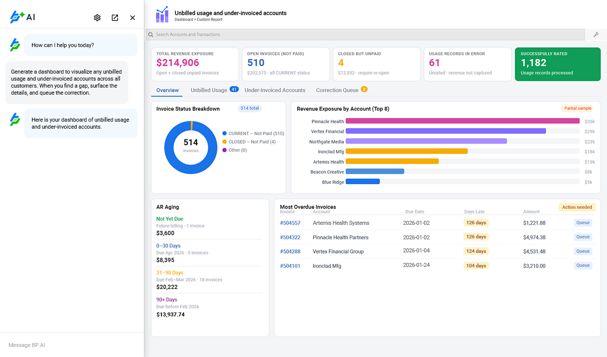Screen dimensions: 607x357
Task: Click the purple Other legend swatch
Action: click(225, 150)
